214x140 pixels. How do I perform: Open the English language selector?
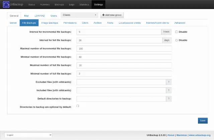click(x=28, y=135)
